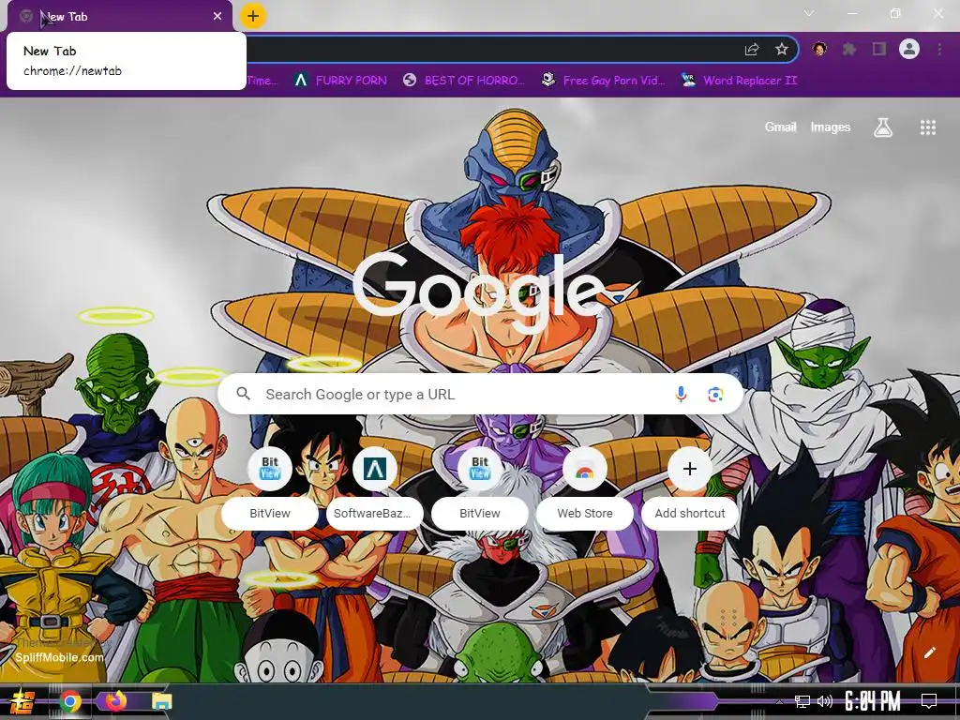Open Chrome's three-dot menu
The width and height of the screenshot is (960, 720).
coord(939,49)
